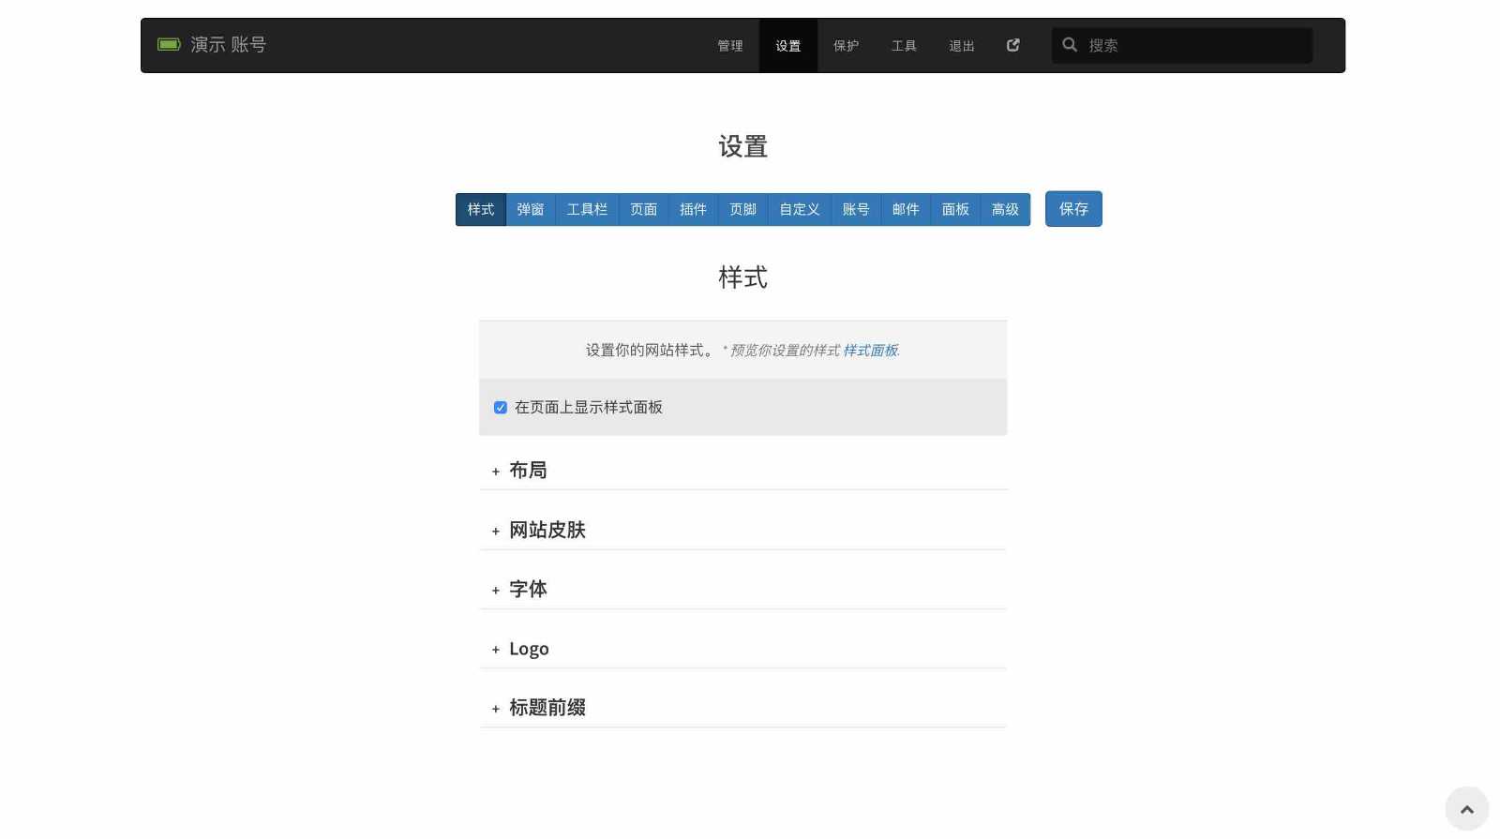
Task: Open the 保护 menu item
Action: pyautogui.click(x=846, y=46)
